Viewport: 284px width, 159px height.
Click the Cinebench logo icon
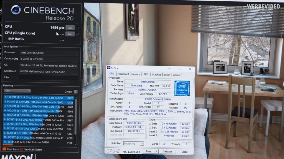click(x=16, y=10)
